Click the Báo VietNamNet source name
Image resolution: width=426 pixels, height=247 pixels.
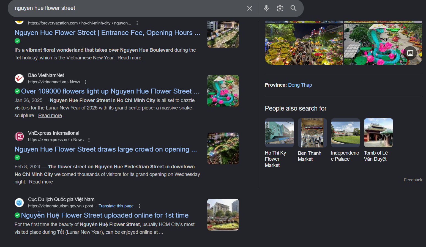tap(46, 75)
